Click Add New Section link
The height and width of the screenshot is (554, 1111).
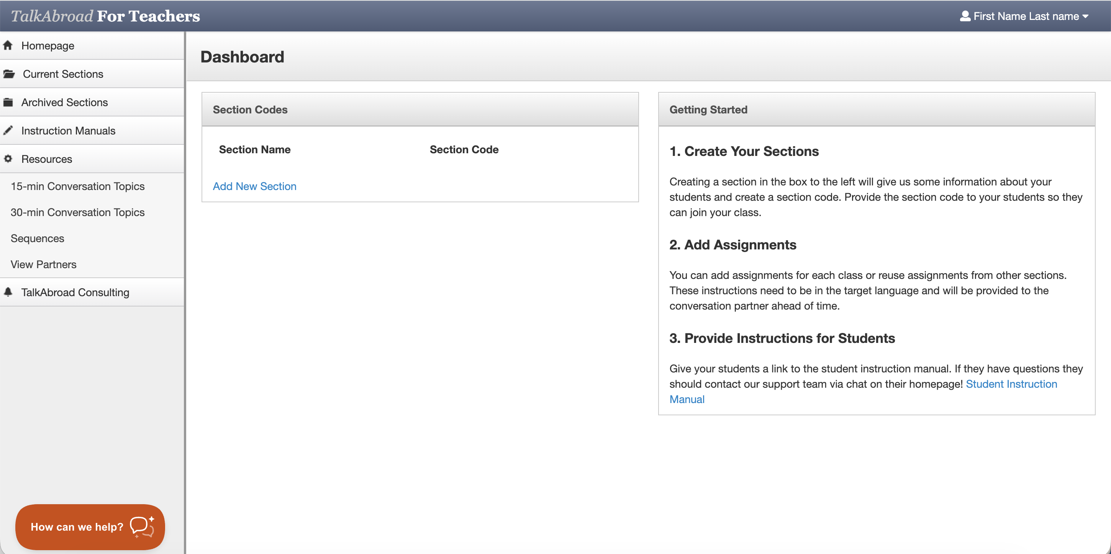pyautogui.click(x=254, y=186)
